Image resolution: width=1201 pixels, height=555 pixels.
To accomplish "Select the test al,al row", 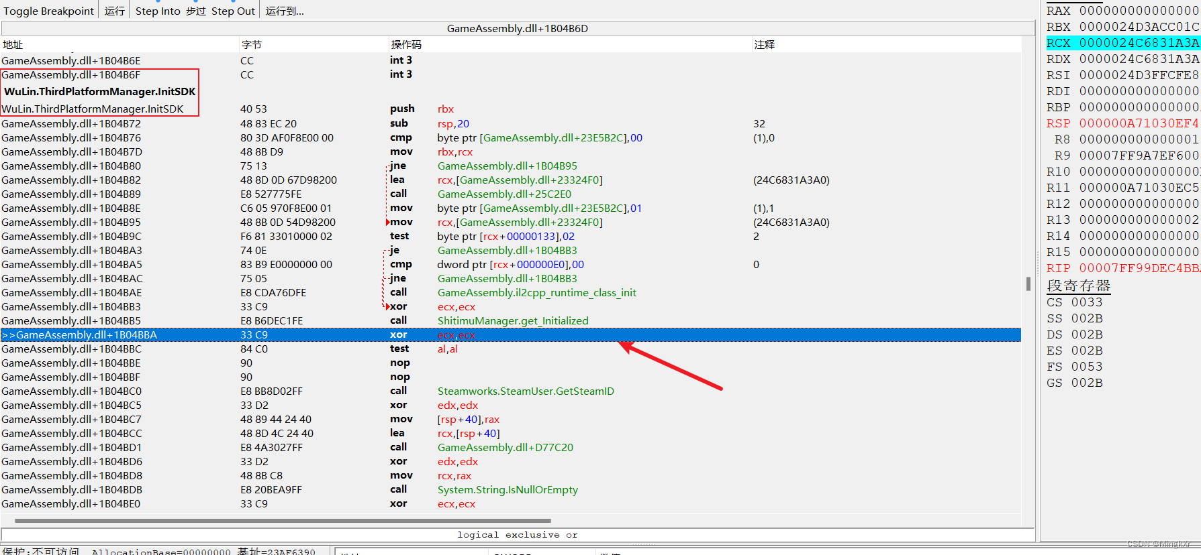I will (511, 349).
